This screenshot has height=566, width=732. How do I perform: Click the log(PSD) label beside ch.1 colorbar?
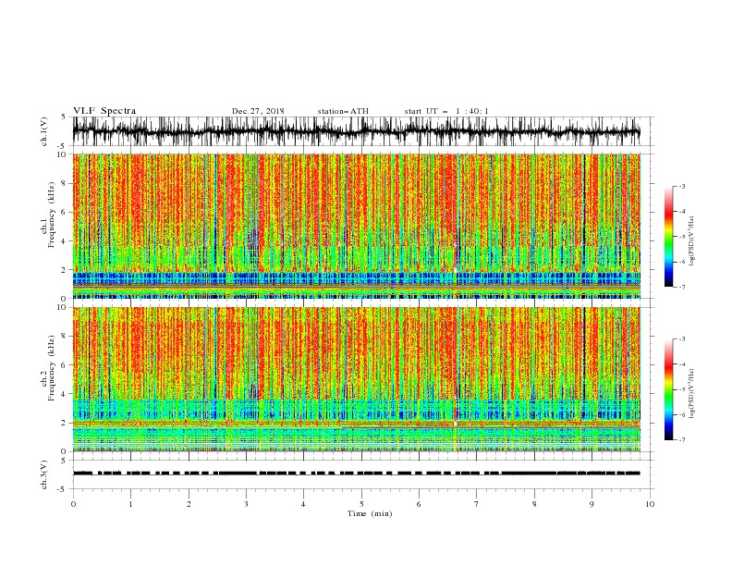(x=691, y=240)
